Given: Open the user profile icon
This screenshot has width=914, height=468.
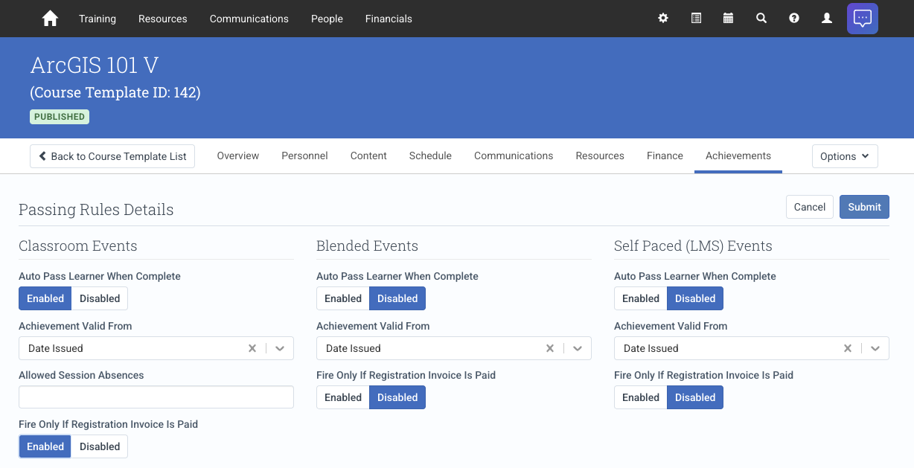Looking at the screenshot, I should 827,19.
